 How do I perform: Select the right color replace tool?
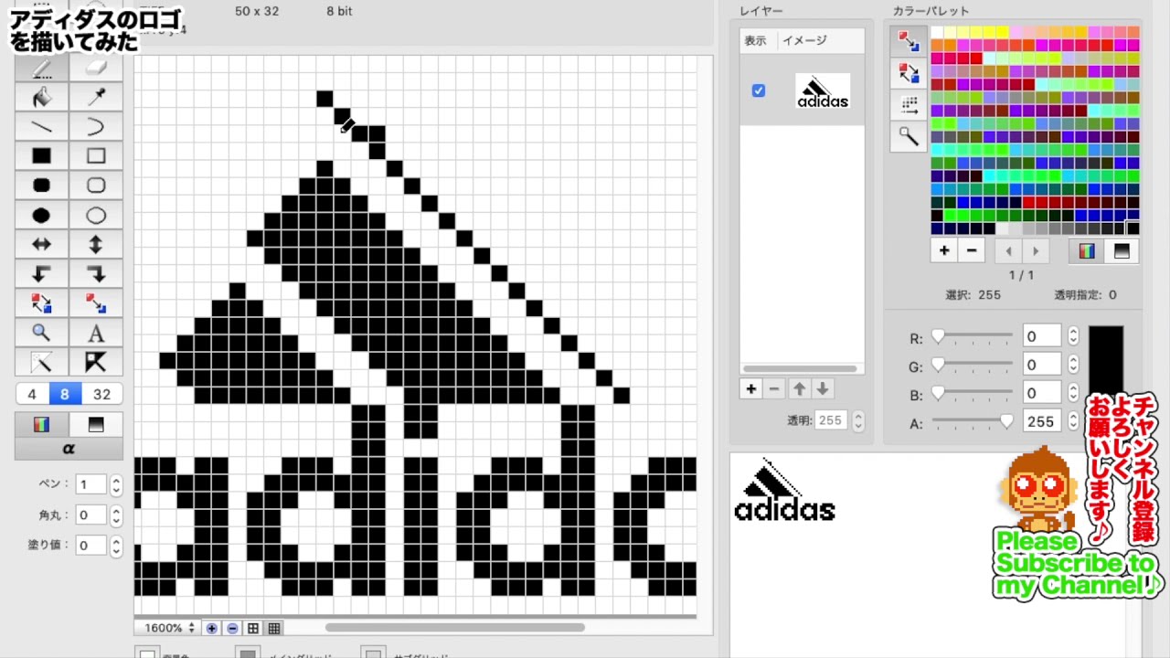[x=96, y=303]
